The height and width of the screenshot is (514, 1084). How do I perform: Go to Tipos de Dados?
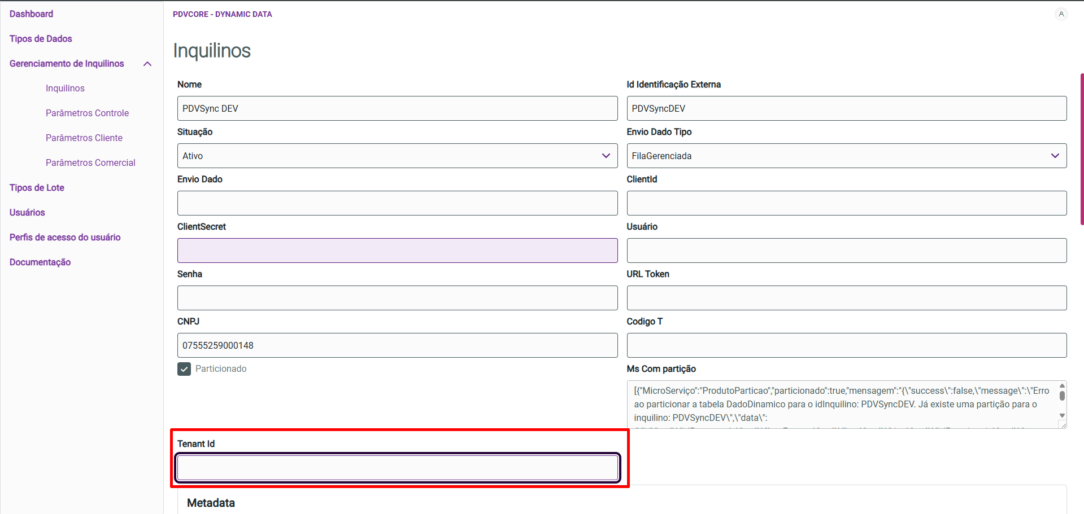pyautogui.click(x=41, y=39)
